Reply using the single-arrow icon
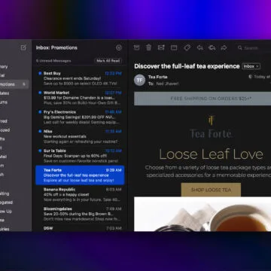The image size is (271, 271). click(x=199, y=47)
